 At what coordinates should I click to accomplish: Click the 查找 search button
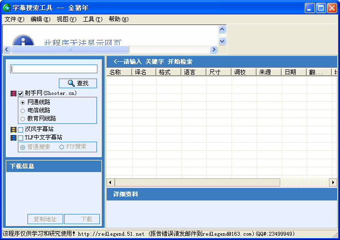pos(78,83)
